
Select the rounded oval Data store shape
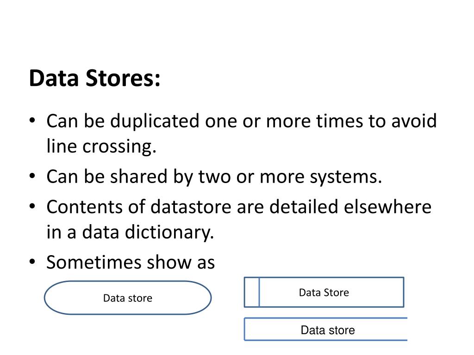coord(128,298)
